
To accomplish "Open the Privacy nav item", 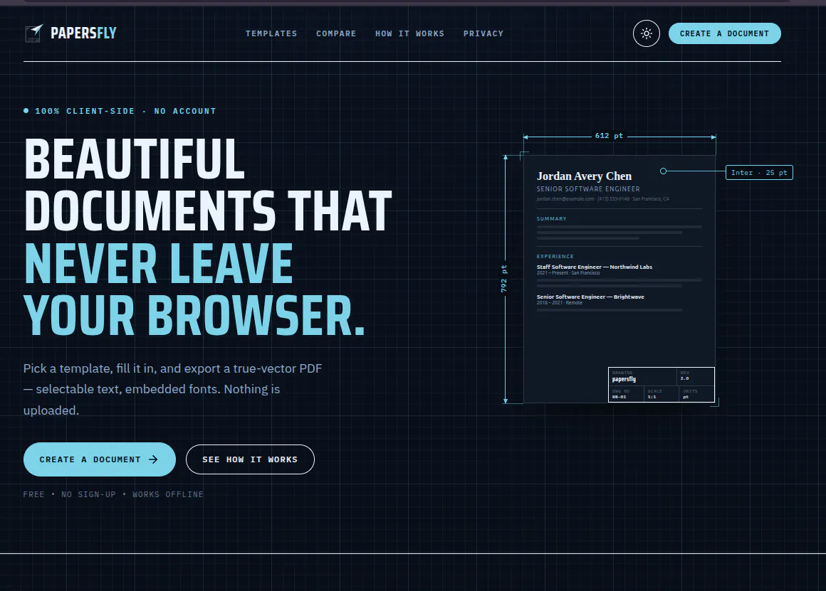I will 483,33.
